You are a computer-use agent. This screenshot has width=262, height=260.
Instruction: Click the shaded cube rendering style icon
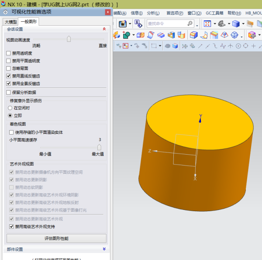[x=236, y=23]
